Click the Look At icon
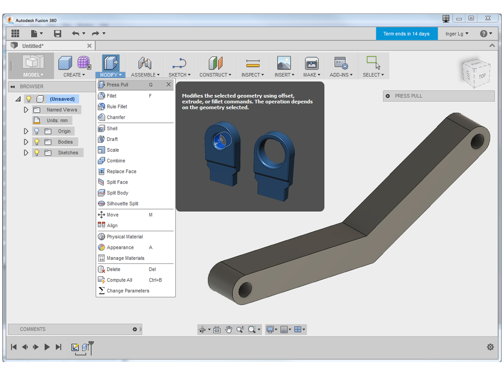This screenshot has height=376, width=504. [217, 329]
